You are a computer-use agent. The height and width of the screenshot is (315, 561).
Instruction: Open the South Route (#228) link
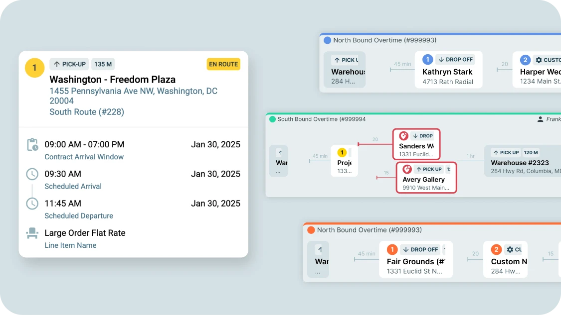coord(87,112)
